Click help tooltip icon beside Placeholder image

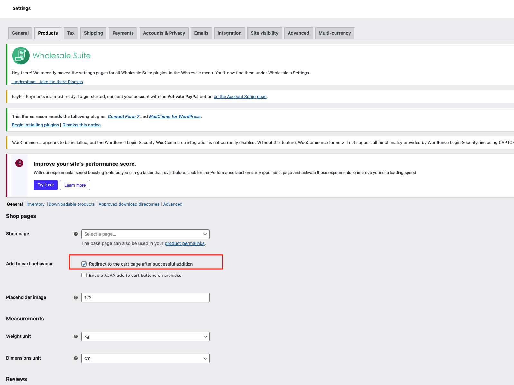(x=76, y=298)
